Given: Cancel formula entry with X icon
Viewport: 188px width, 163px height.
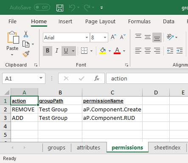Looking at the screenshot, I should click(66, 78).
